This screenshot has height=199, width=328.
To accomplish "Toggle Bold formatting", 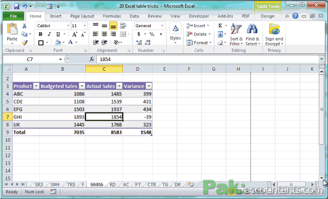I will coord(40,34).
